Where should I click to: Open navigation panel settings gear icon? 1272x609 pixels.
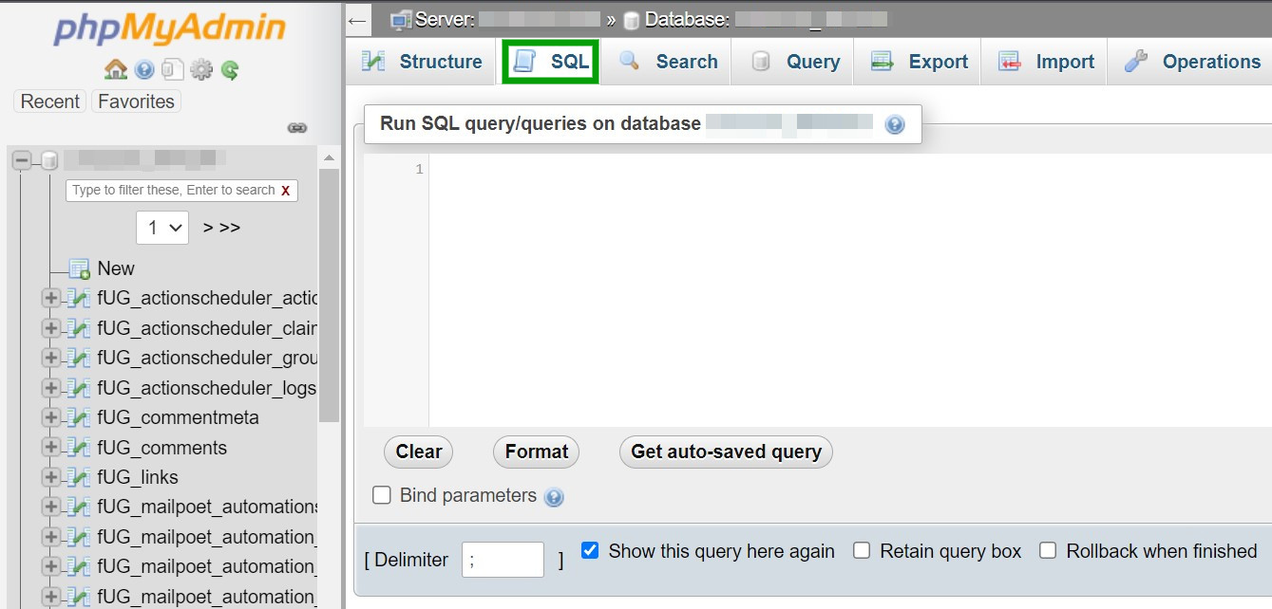click(x=201, y=69)
